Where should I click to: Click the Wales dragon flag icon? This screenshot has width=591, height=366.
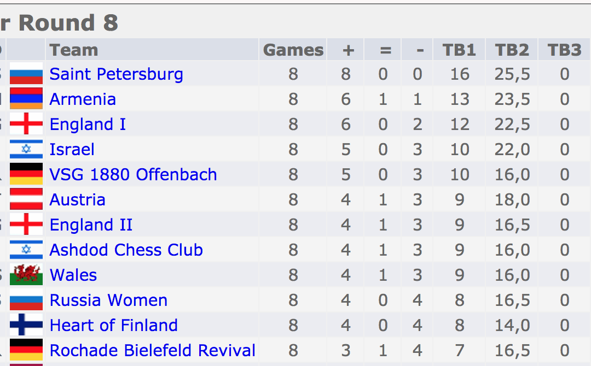click(26, 275)
